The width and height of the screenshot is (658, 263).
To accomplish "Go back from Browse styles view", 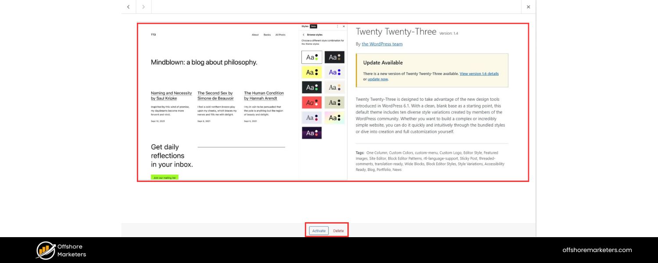I will coord(302,34).
